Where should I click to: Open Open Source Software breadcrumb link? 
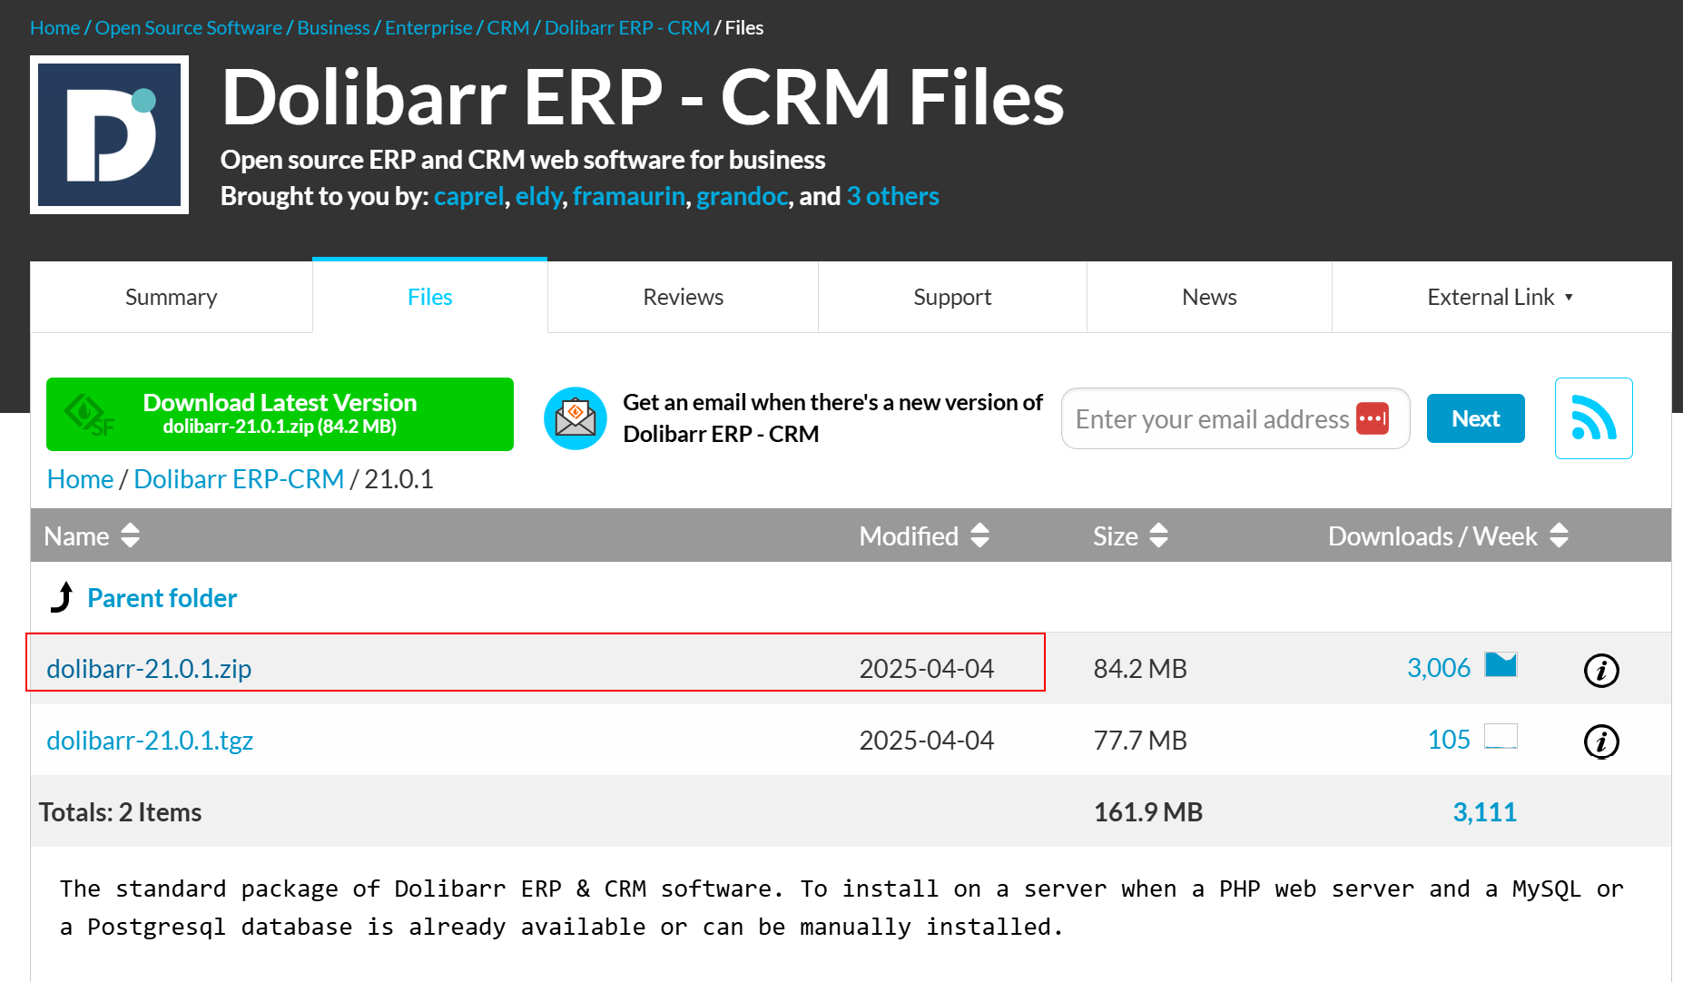coord(189,27)
